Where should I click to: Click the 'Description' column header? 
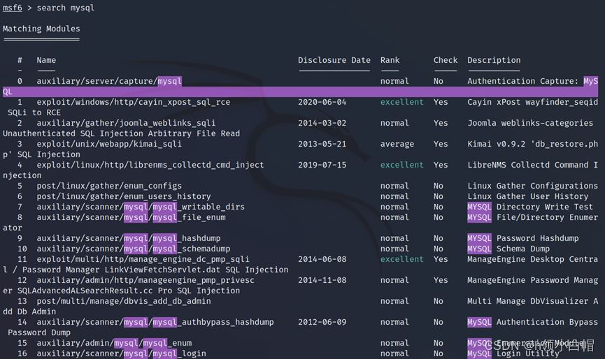[494, 60]
